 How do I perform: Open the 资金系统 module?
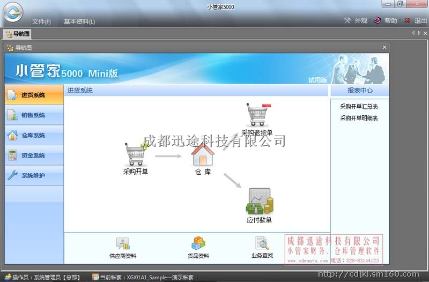[34, 155]
